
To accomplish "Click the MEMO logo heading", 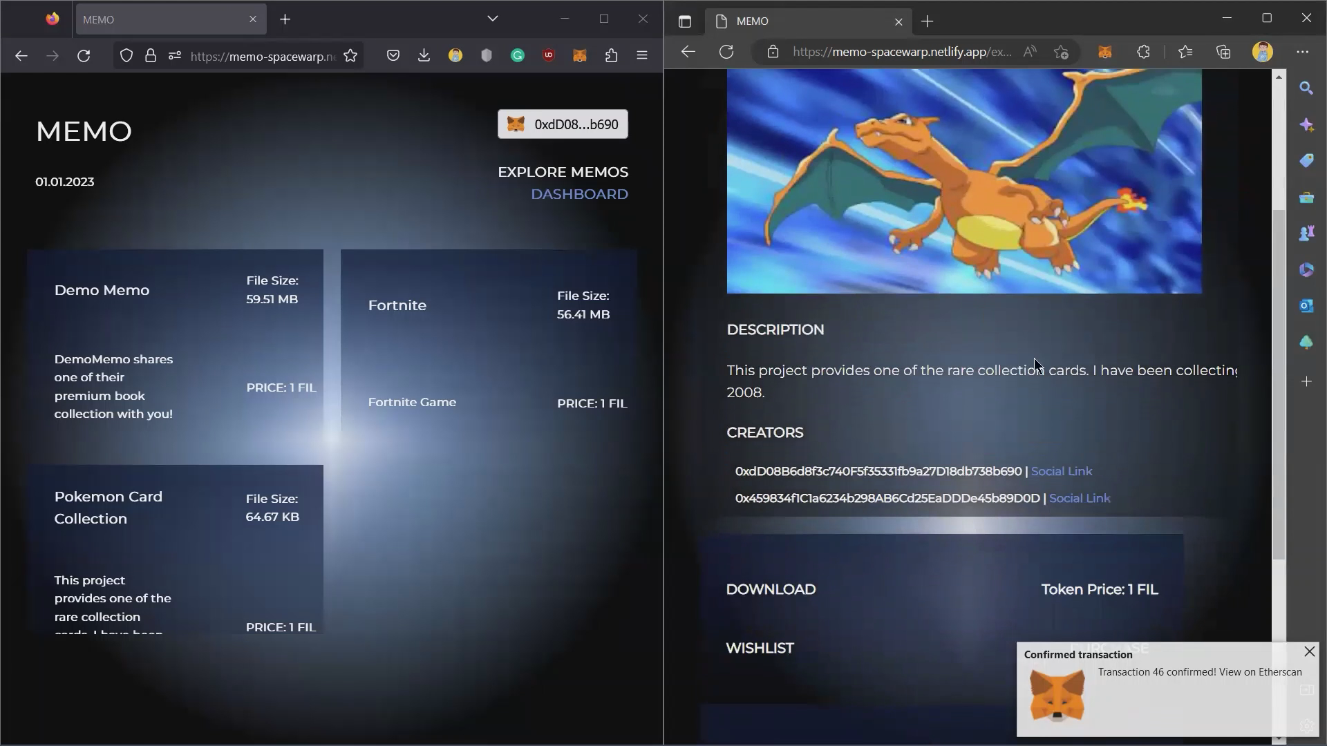I will point(84,131).
